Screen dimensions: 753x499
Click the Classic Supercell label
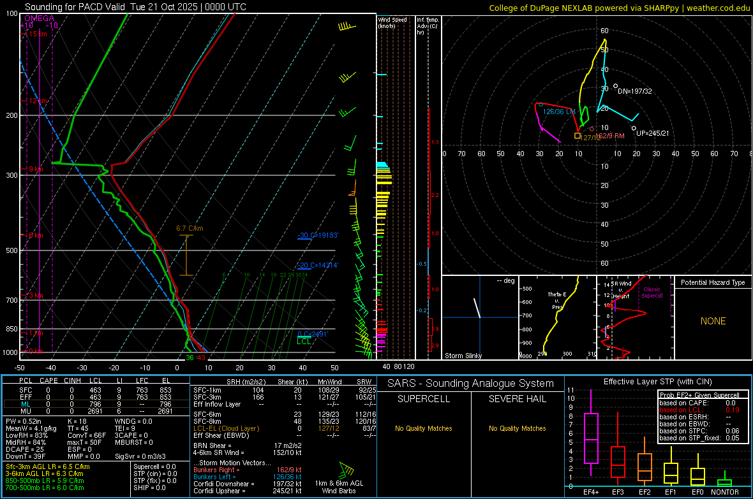coord(652,293)
